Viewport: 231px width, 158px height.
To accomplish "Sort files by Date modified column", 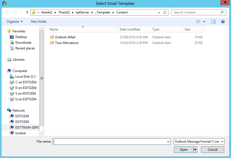I will [x=130, y=29].
